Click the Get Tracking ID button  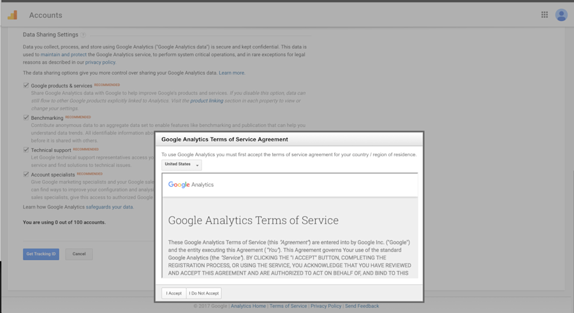pos(41,254)
